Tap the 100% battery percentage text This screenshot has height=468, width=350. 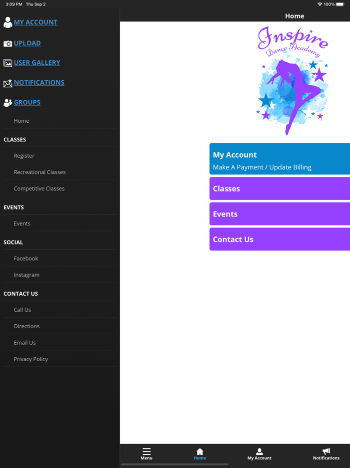click(x=329, y=4)
